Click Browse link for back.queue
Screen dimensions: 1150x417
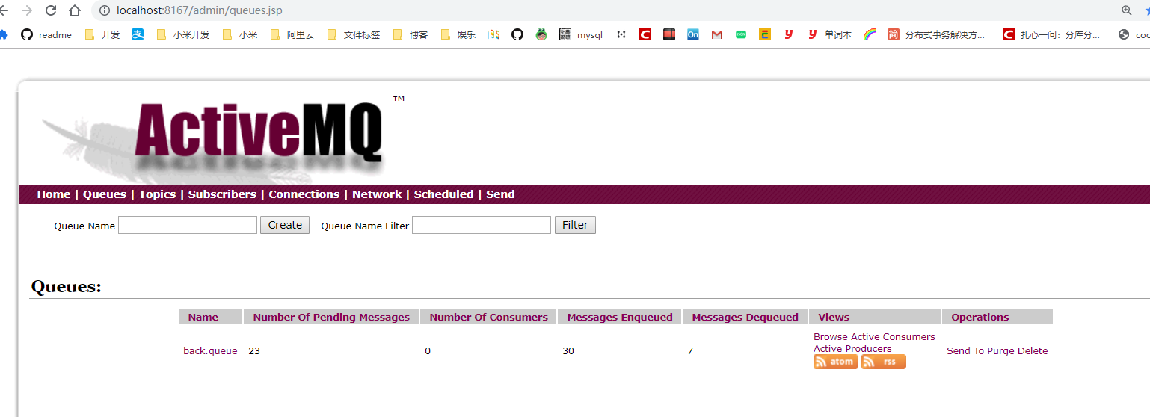[831, 337]
